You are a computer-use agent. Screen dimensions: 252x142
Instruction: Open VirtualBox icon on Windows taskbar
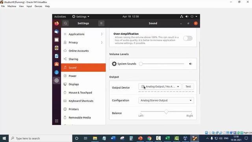point(185,138)
